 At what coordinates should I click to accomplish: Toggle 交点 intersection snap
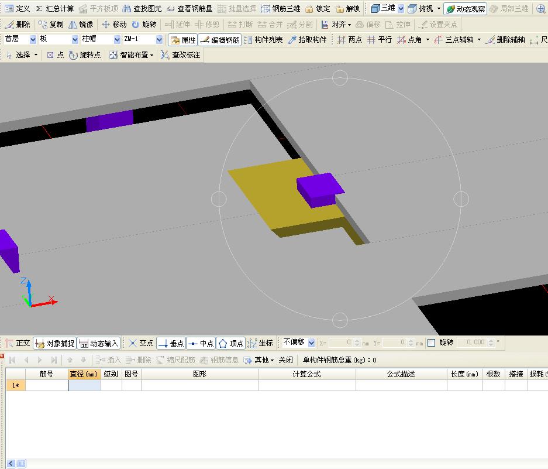pyautogui.click(x=141, y=343)
